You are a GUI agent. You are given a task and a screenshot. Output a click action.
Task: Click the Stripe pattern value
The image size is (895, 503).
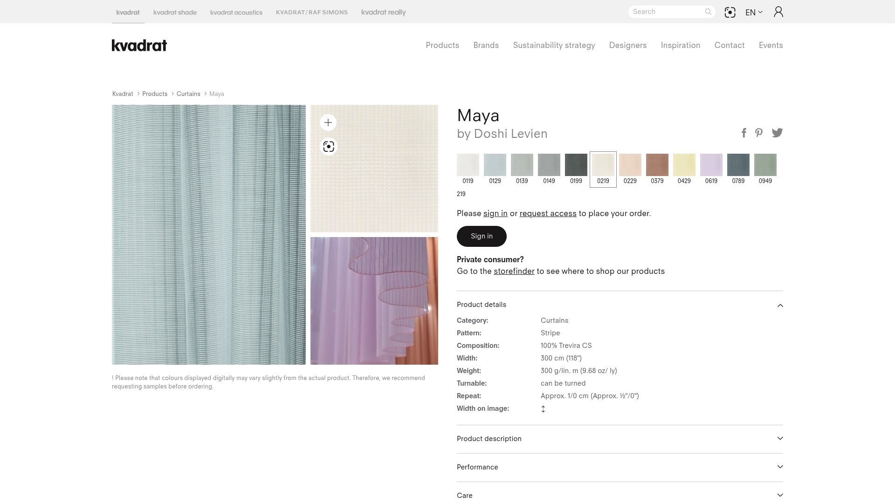click(x=550, y=333)
